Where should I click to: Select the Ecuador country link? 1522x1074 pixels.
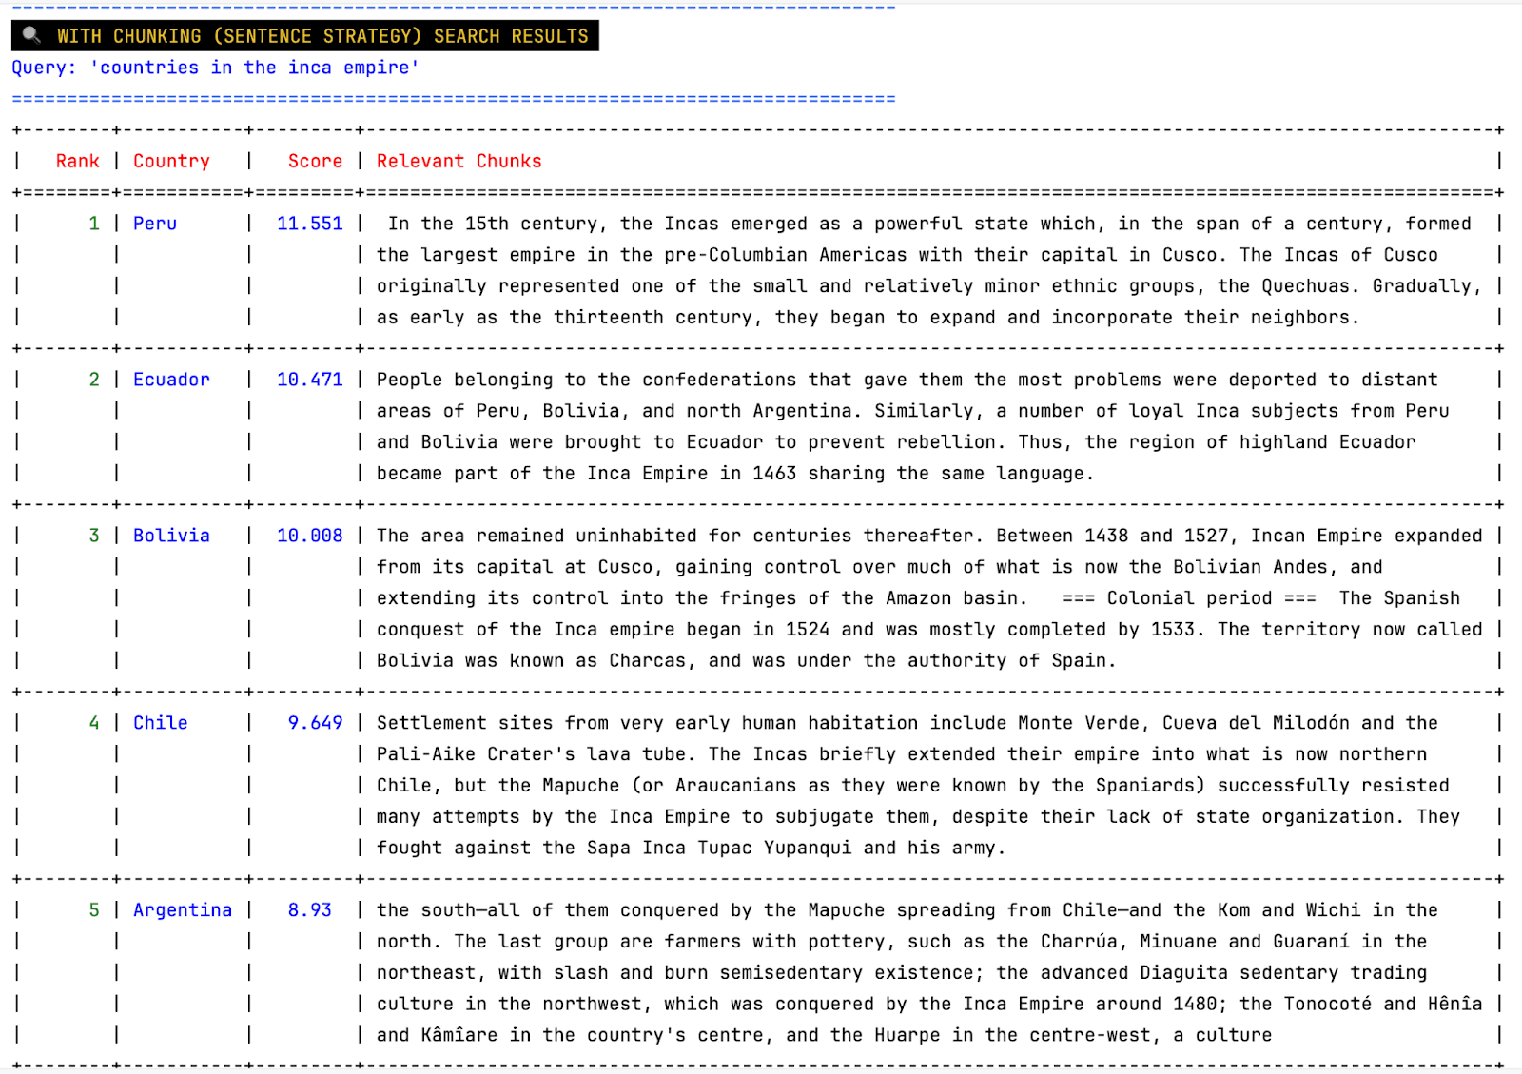tap(171, 379)
